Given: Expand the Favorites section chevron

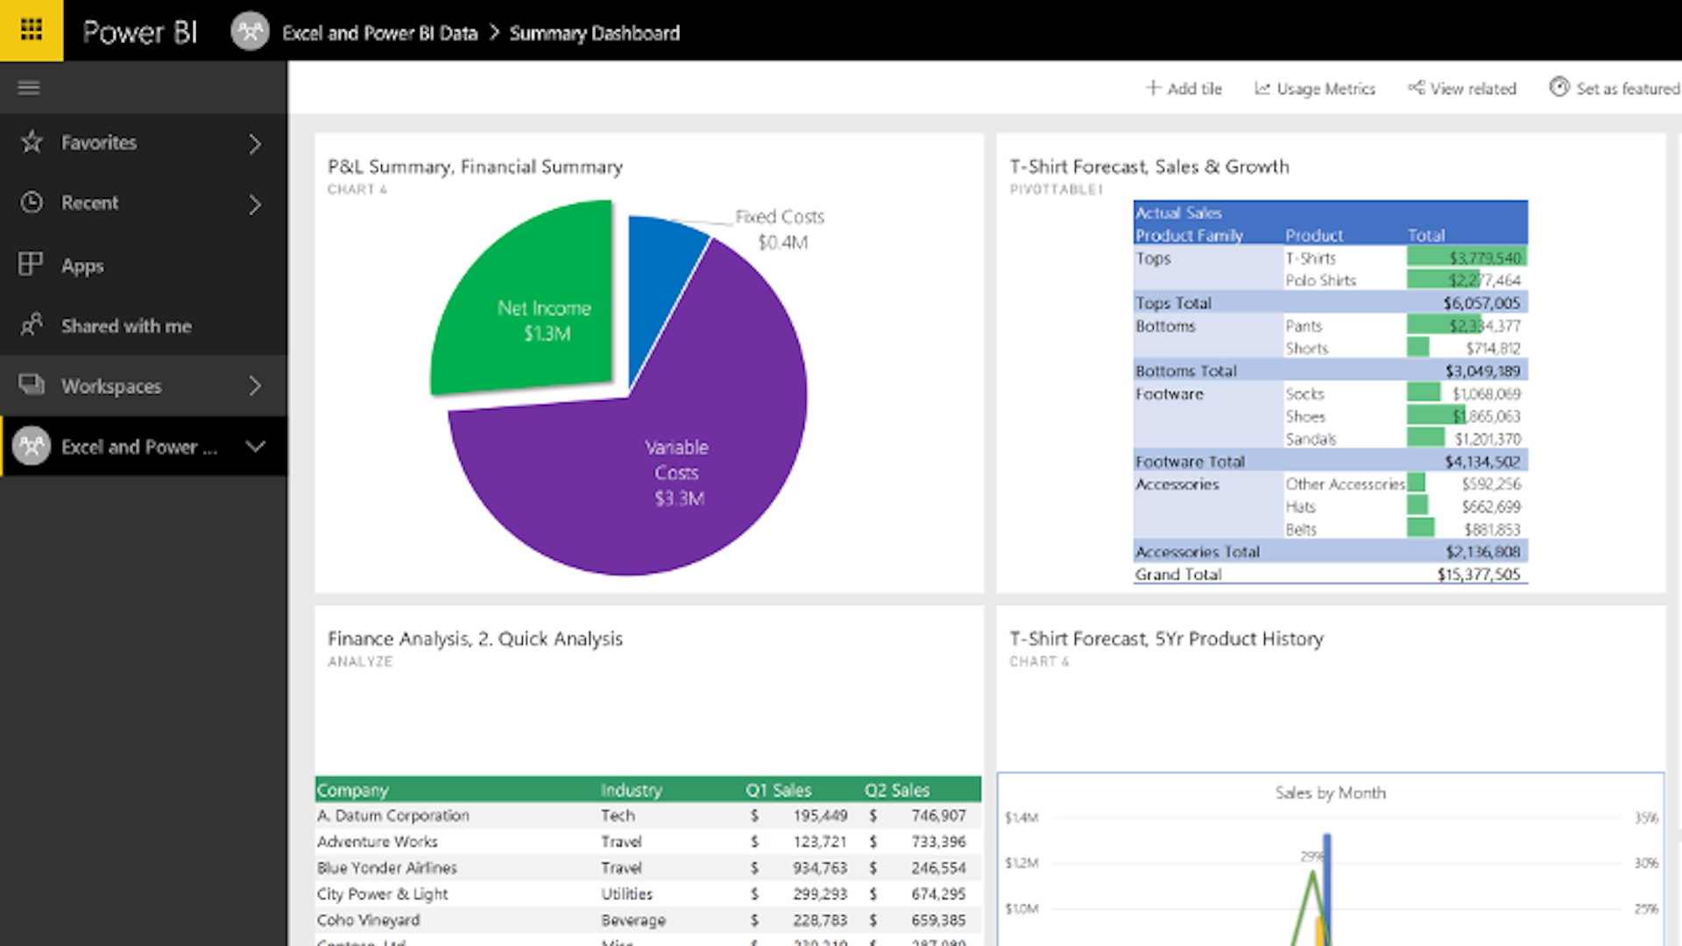Looking at the screenshot, I should tap(255, 144).
